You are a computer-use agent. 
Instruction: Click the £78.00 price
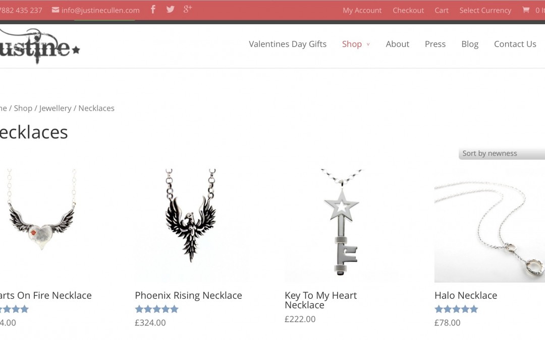447,323
